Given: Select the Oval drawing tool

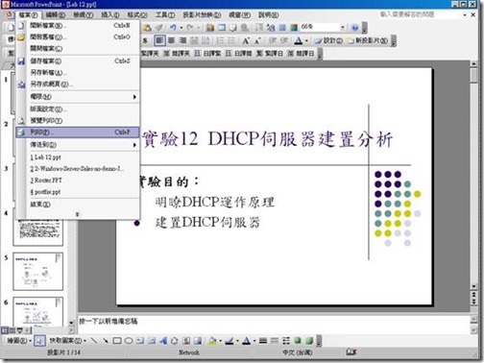Looking at the screenshot, I should [129, 341].
